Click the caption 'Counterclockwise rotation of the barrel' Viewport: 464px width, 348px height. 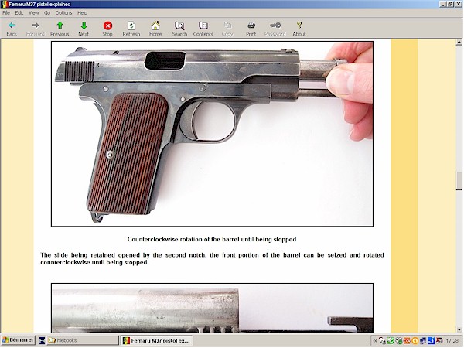[x=212, y=239]
